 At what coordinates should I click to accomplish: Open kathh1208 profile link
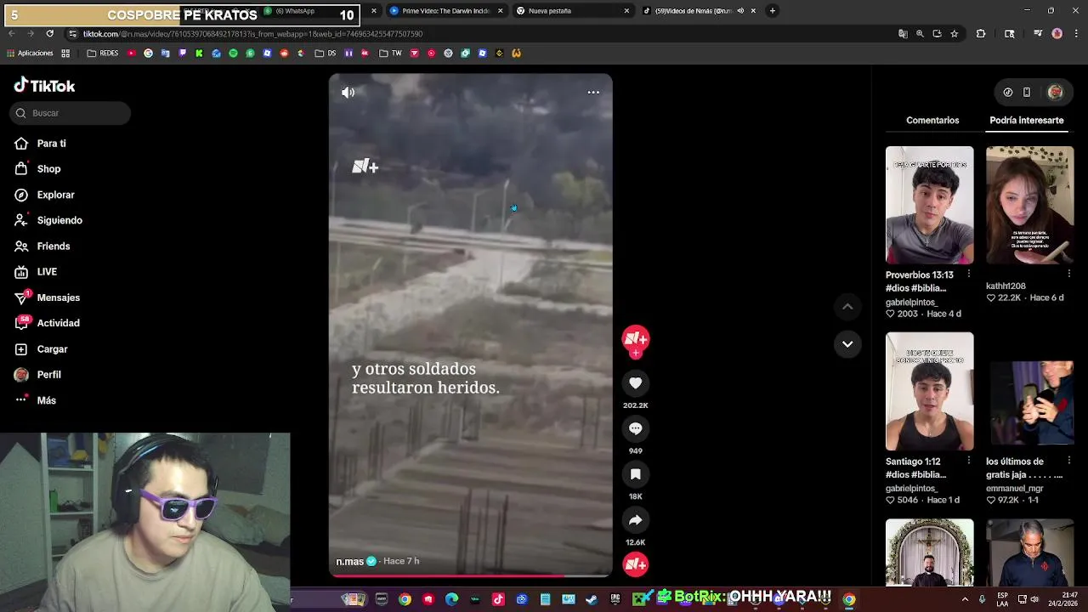point(1006,286)
